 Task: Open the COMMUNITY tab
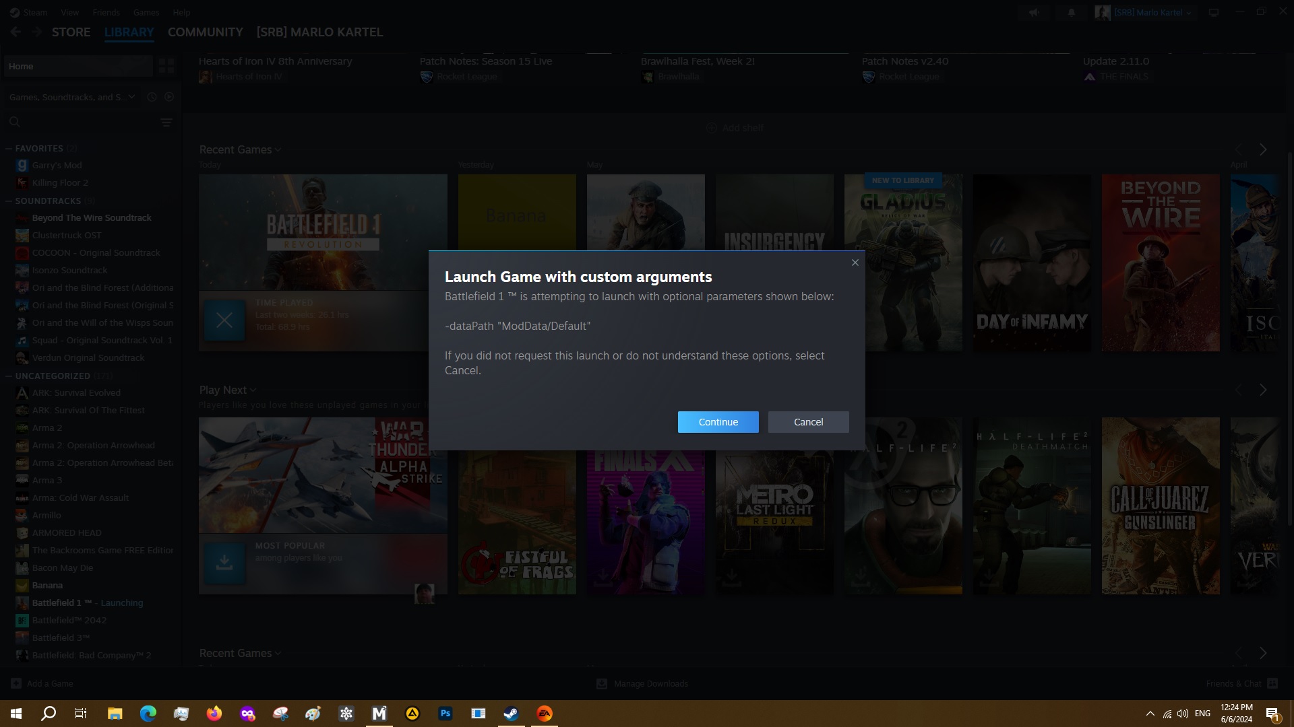205,32
